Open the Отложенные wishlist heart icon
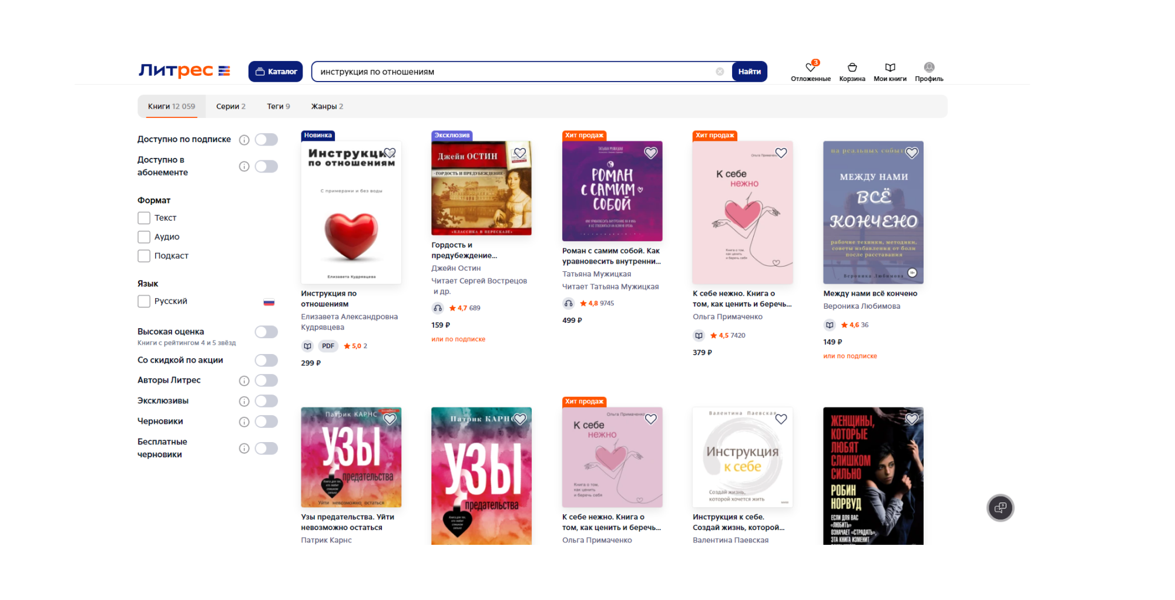This screenshot has height=600, width=1175. coord(810,68)
